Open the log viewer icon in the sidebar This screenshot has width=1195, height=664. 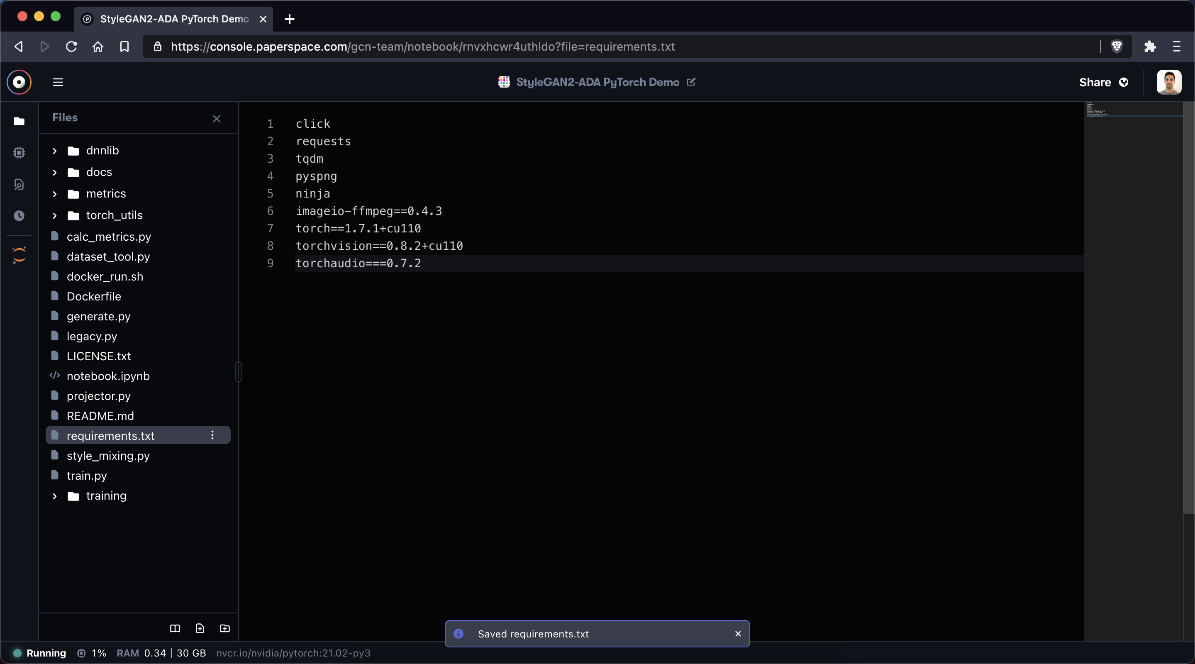pos(19,184)
